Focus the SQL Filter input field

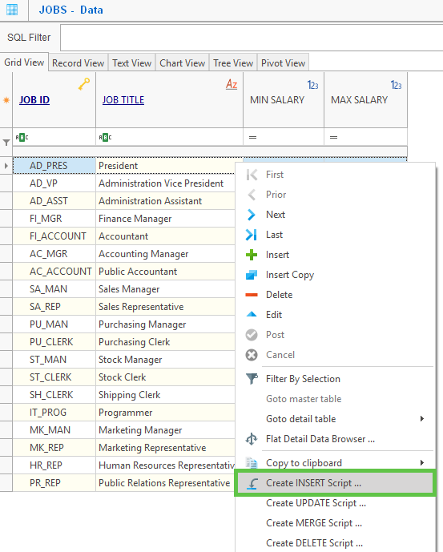click(x=252, y=38)
